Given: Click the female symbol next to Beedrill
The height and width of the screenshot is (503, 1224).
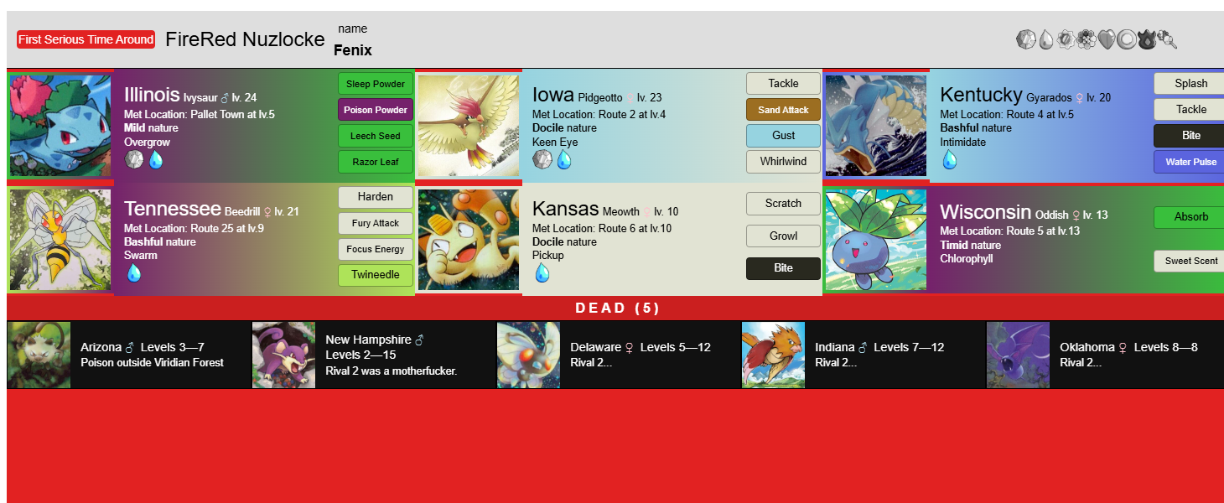Looking at the screenshot, I should pos(267,212).
